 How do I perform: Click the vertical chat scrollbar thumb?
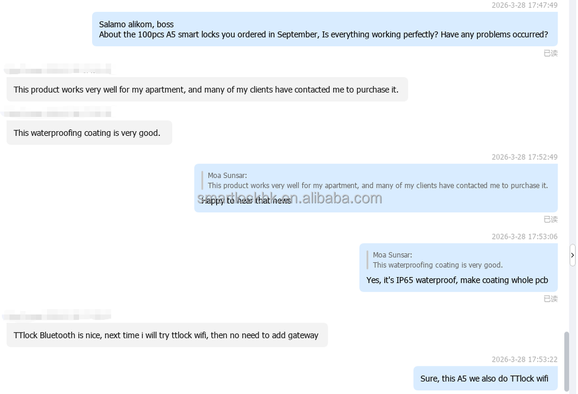click(x=567, y=361)
